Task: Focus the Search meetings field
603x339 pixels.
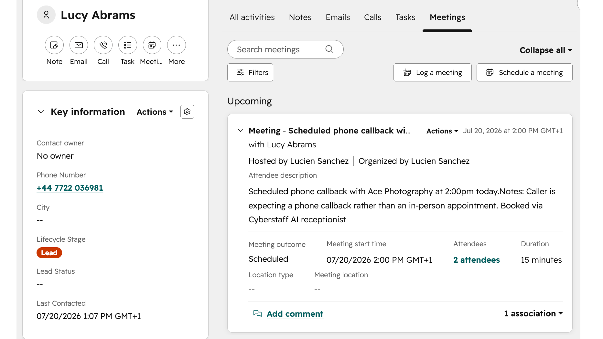Action: (285, 49)
